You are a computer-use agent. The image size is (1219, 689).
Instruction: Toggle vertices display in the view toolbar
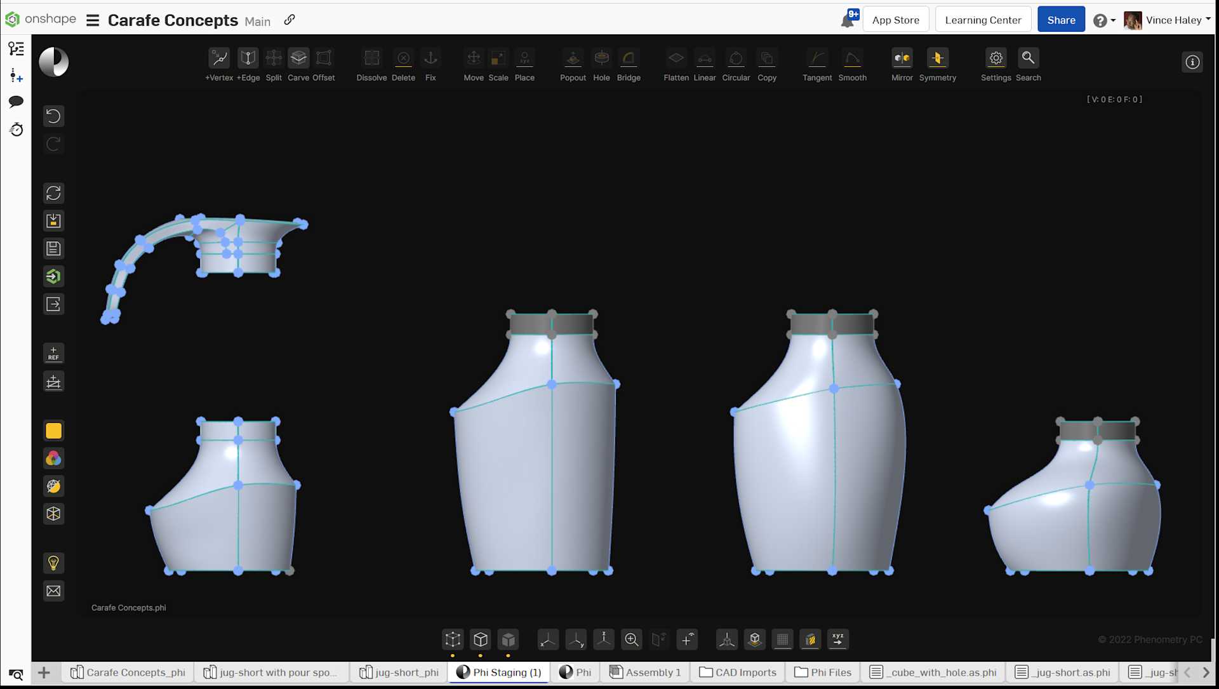pos(452,639)
